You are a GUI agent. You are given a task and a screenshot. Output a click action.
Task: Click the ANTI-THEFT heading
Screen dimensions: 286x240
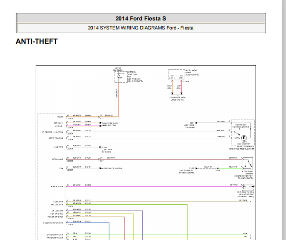click(x=37, y=41)
